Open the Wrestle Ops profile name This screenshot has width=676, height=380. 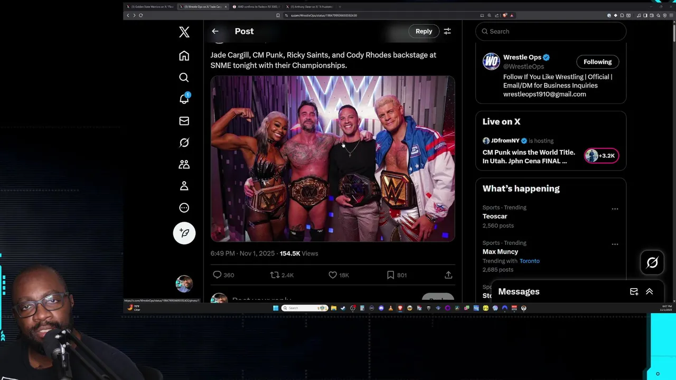click(522, 57)
